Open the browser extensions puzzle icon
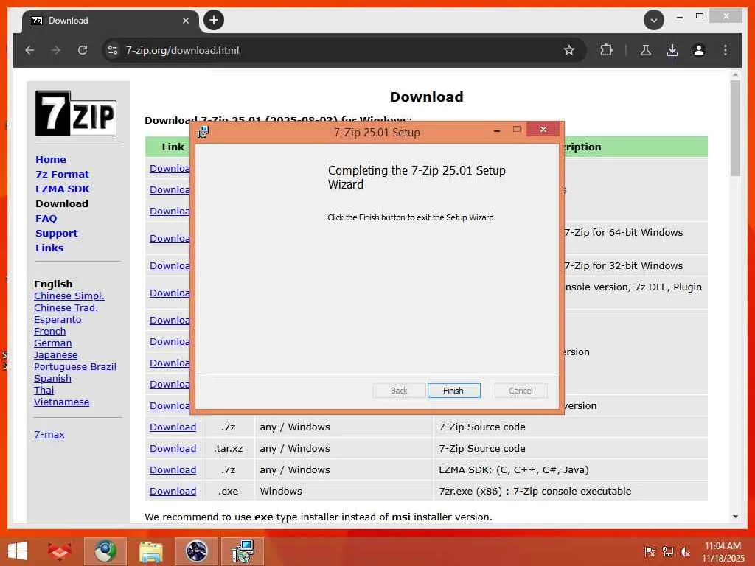Viewport: 755px width, 566px height. [606, 50]
